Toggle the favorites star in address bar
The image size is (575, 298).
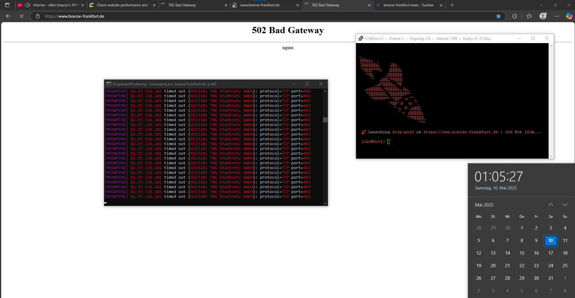[x=499, y=16]
